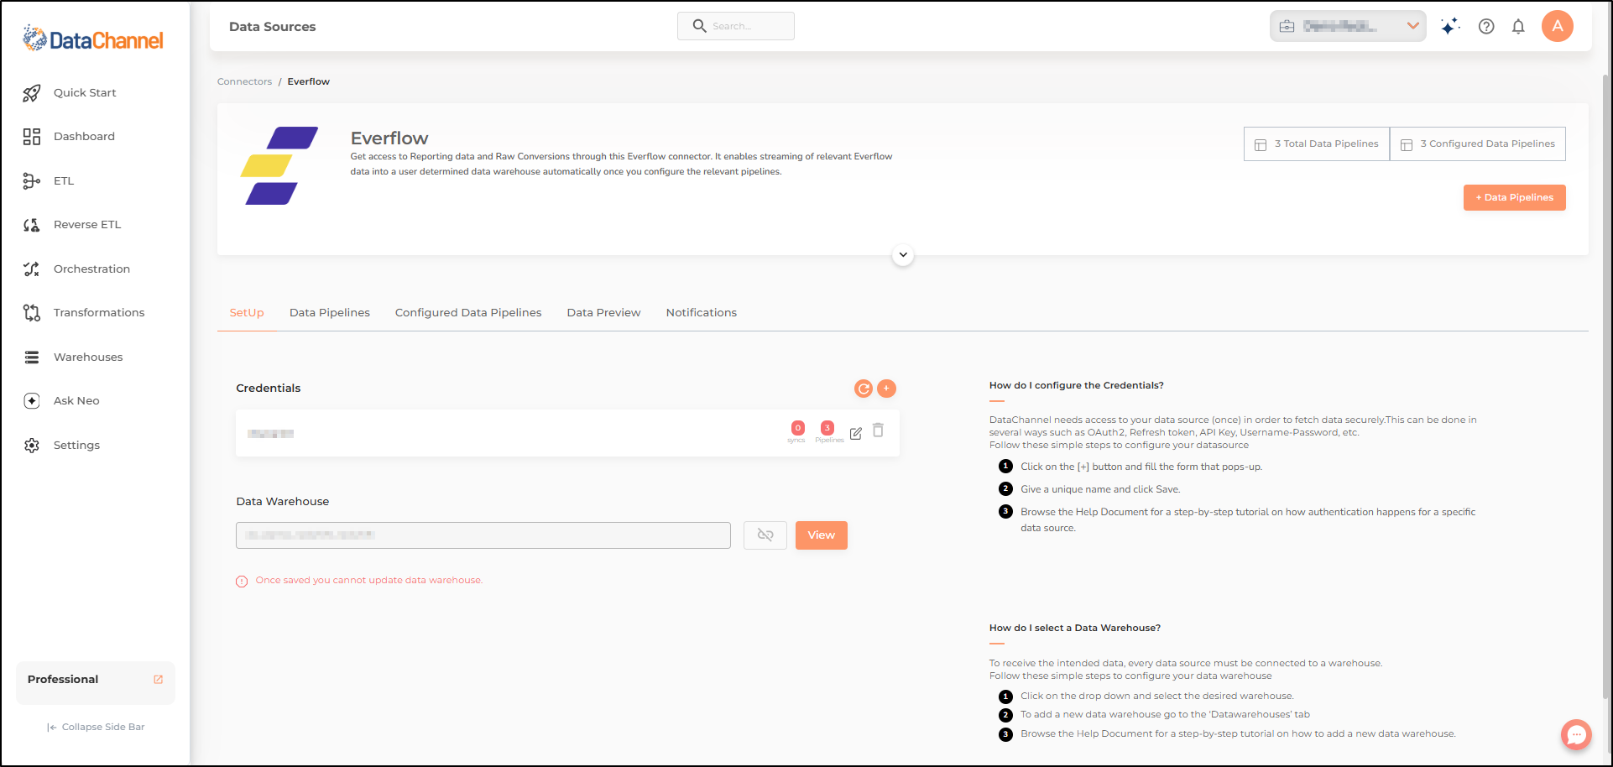Image resolution: width=1613 pixels, height=767 pixels.
Task: Click the + Data Pipelines button
Action: click(1515, 198)
